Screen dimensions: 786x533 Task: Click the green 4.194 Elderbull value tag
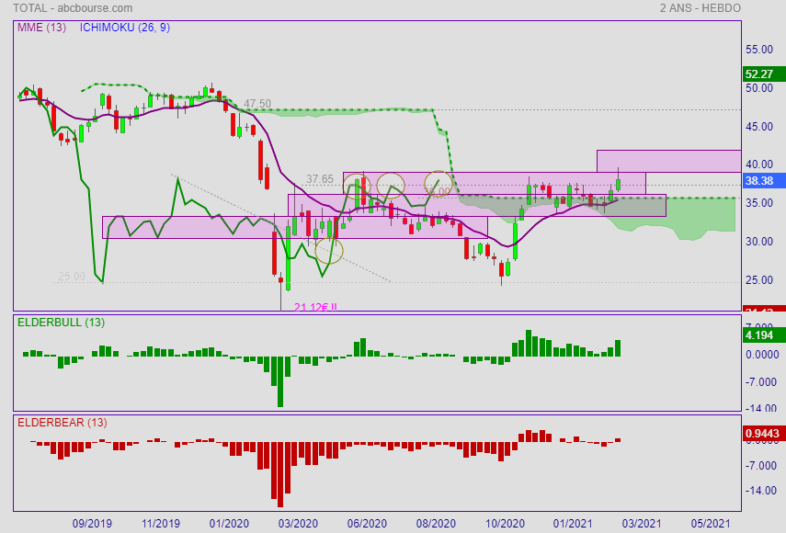[x=764, y=335]
